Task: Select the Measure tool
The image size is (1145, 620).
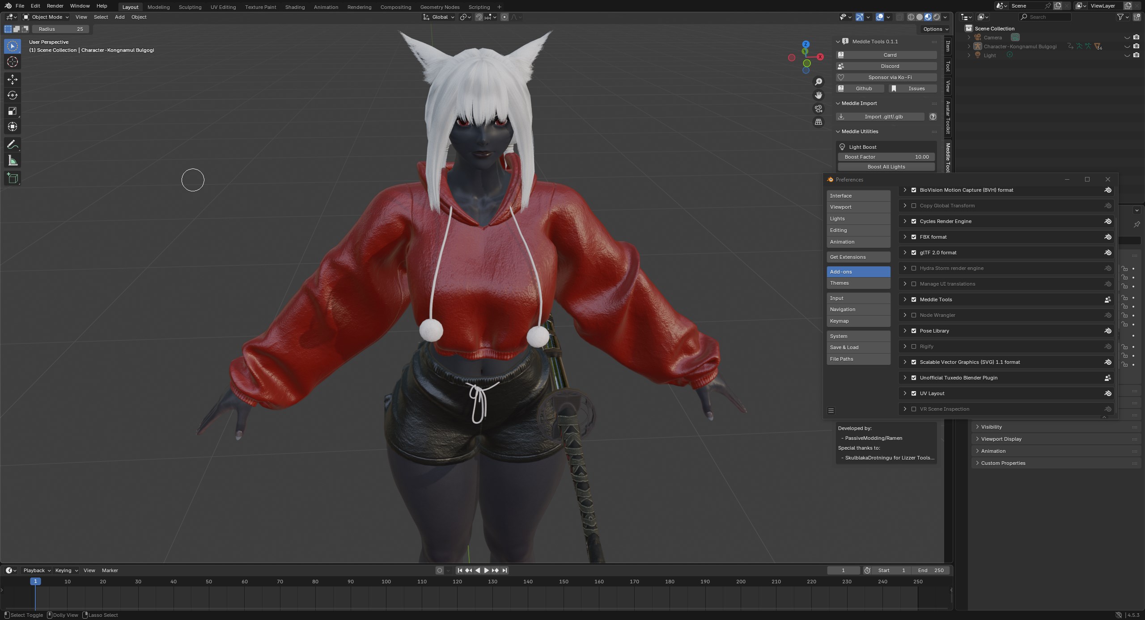Action: (x=13, y=161)
